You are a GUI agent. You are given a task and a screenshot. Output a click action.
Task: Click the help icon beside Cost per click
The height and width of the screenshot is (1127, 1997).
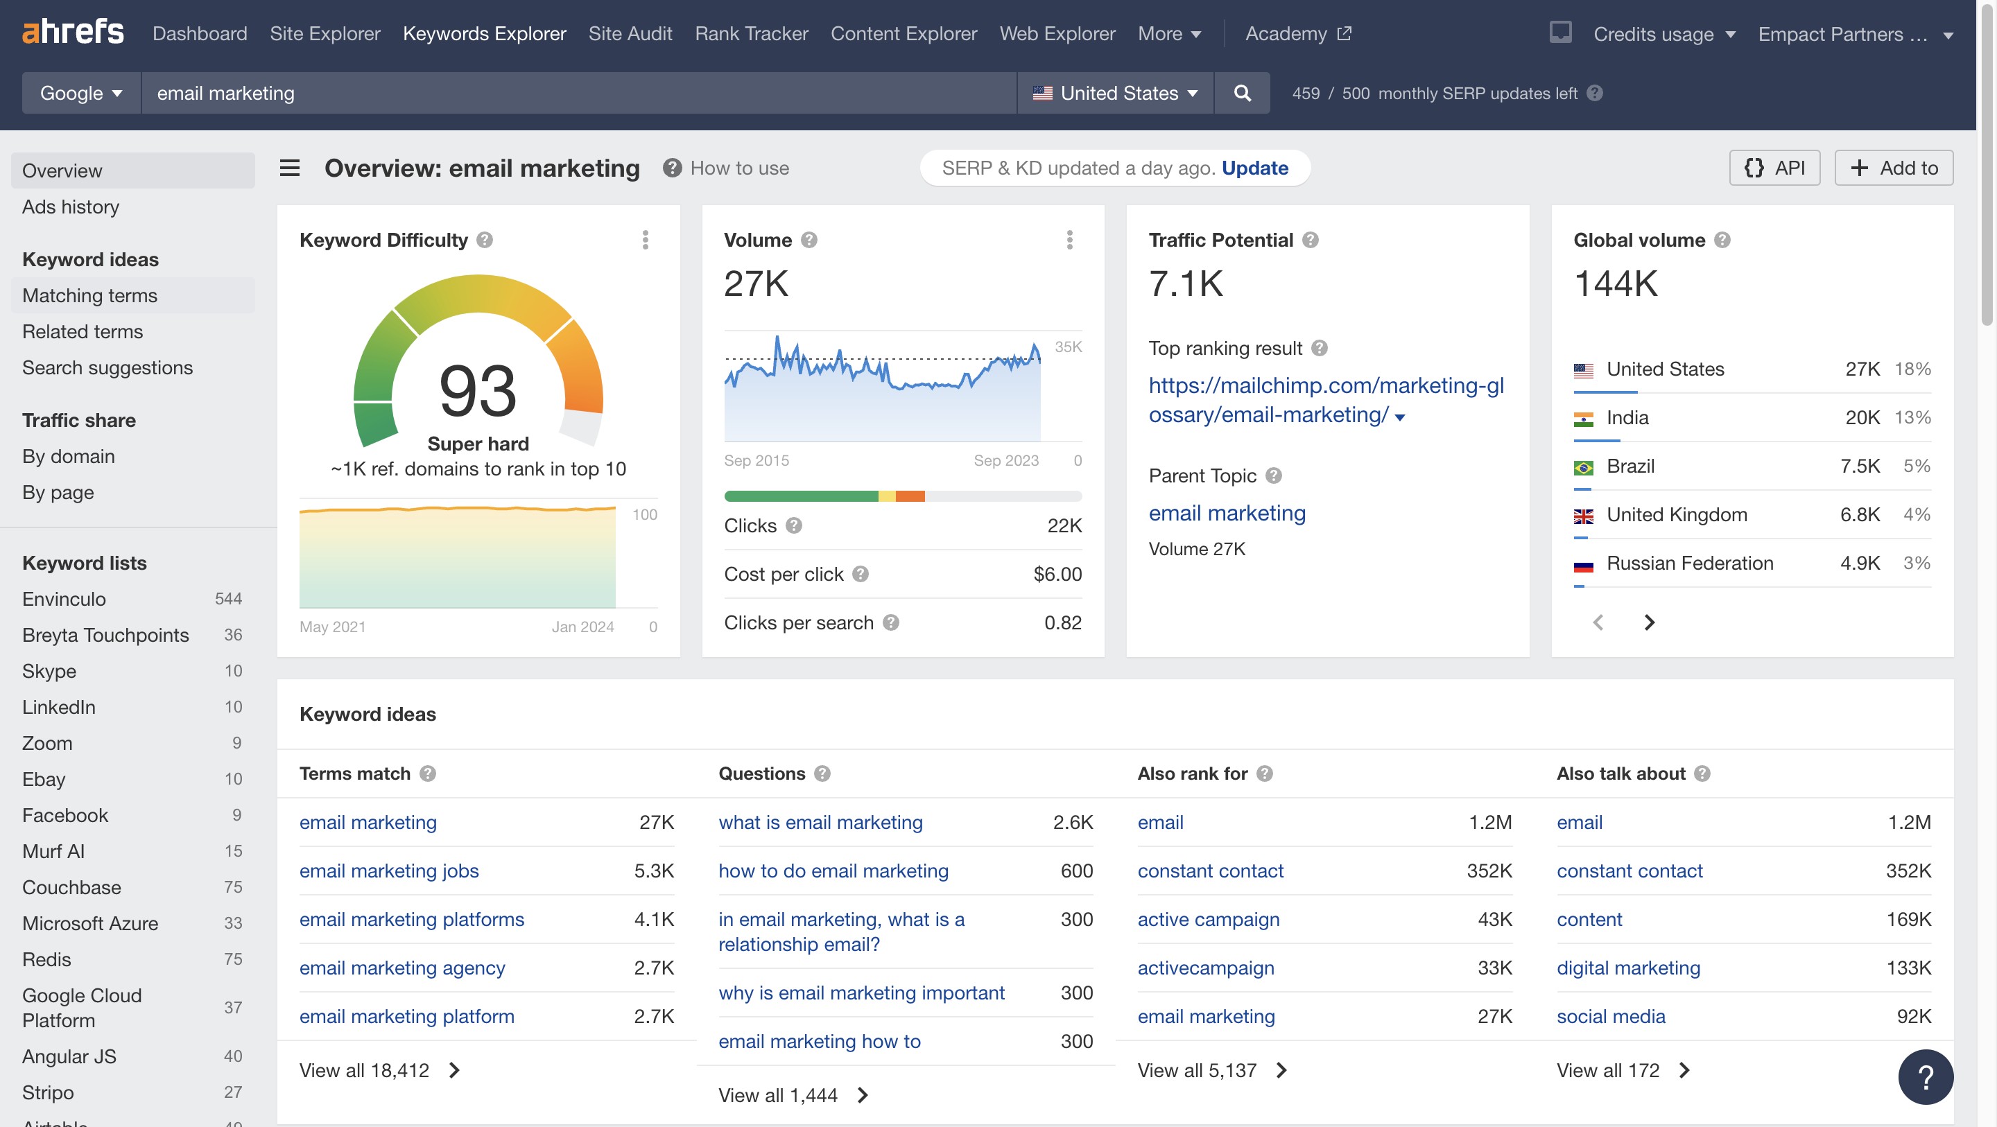click(861, 574)
